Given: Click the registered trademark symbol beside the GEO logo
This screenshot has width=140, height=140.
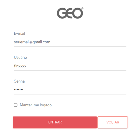Looking at the screenshot, I should pos(82,8).
